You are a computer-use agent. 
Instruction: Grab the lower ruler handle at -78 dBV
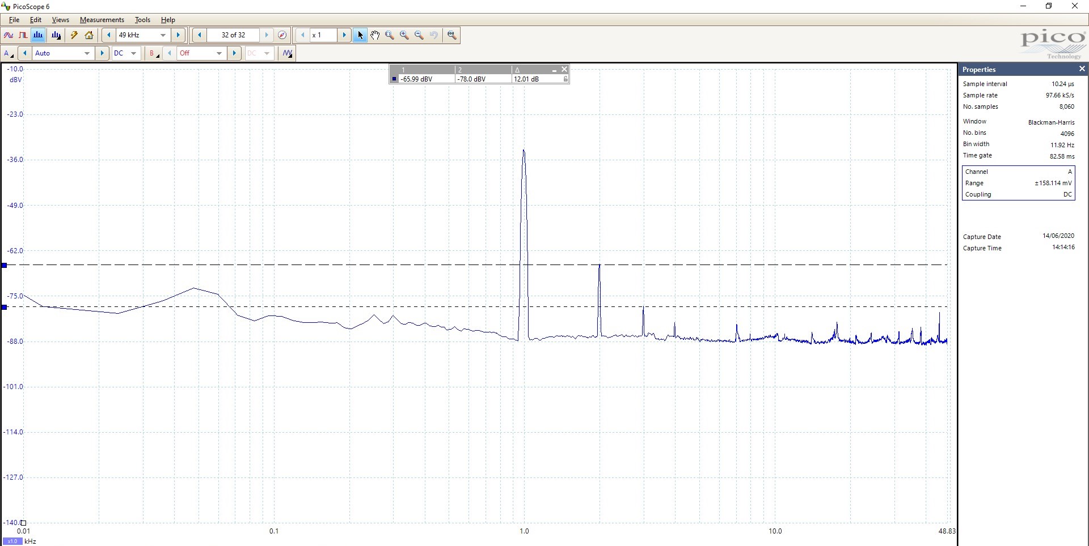coord(4,307)
